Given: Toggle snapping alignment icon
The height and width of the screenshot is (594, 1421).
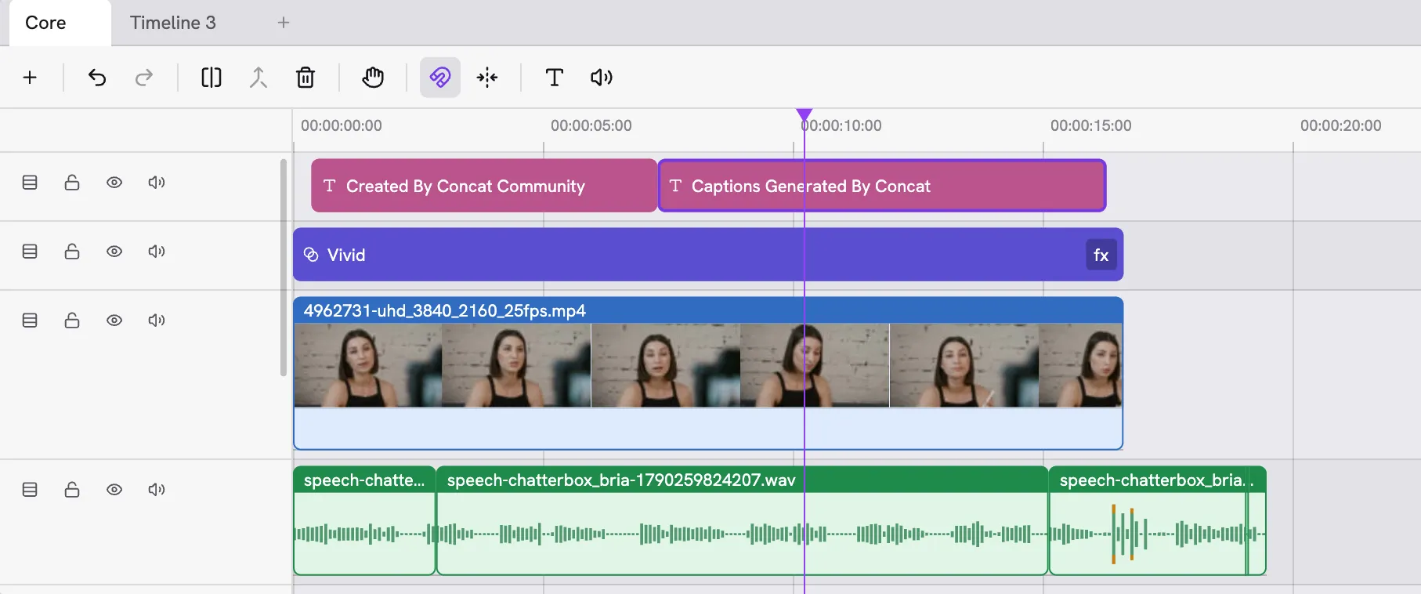Looking at the screenshot, I should point(487,78).
